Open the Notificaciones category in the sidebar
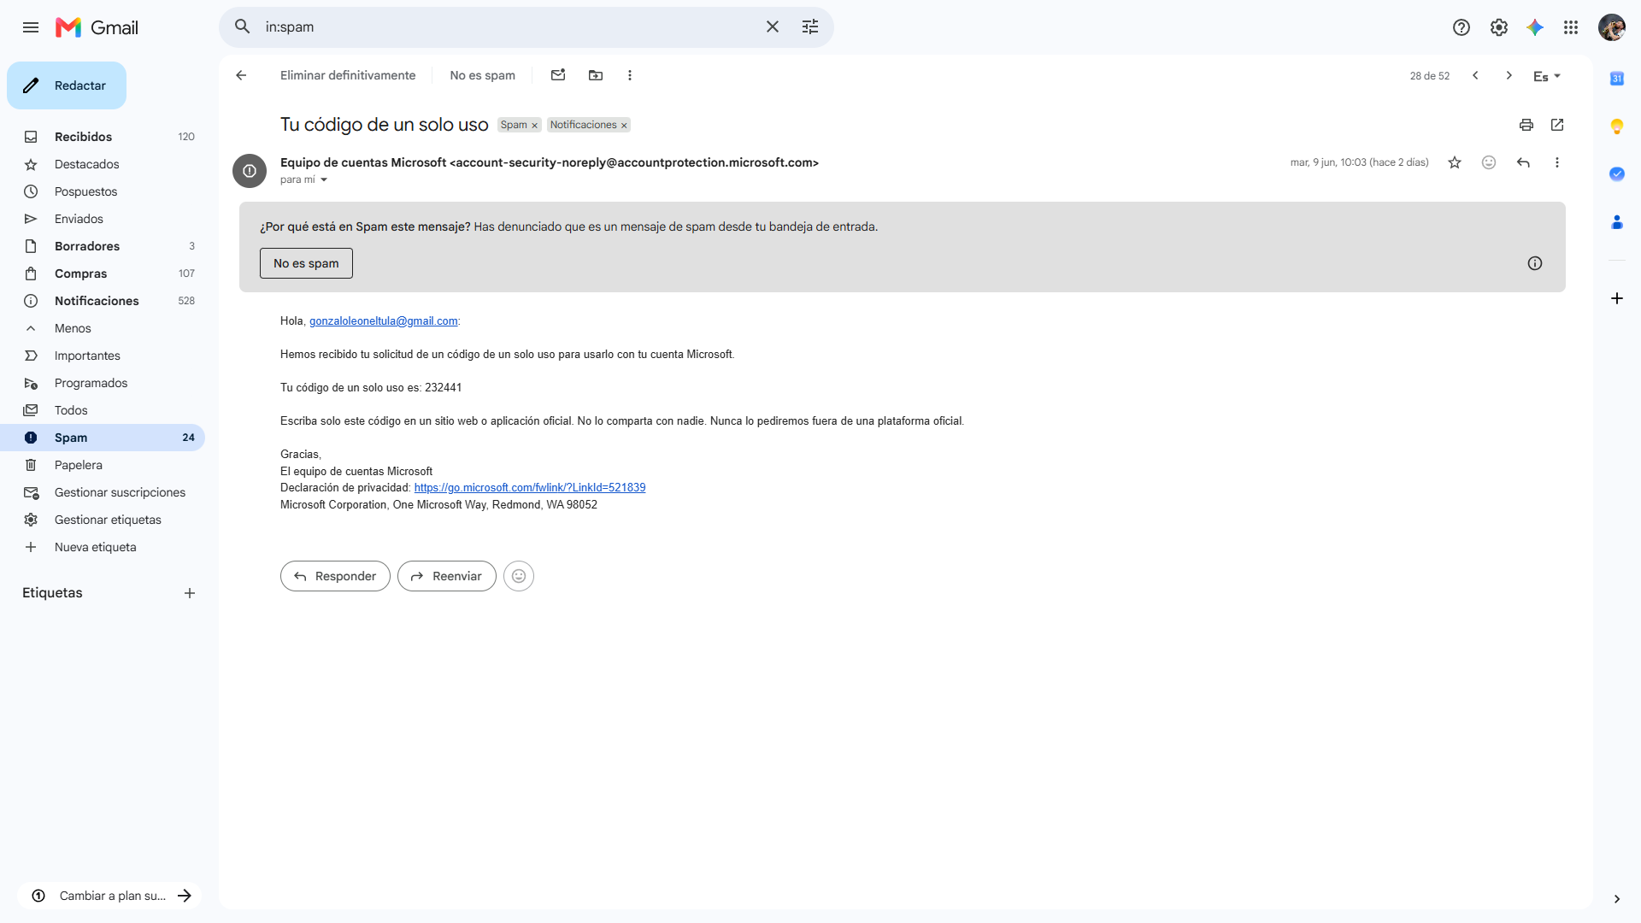The height and width of the screenshot is (923, 1641). tap(103, 301)
